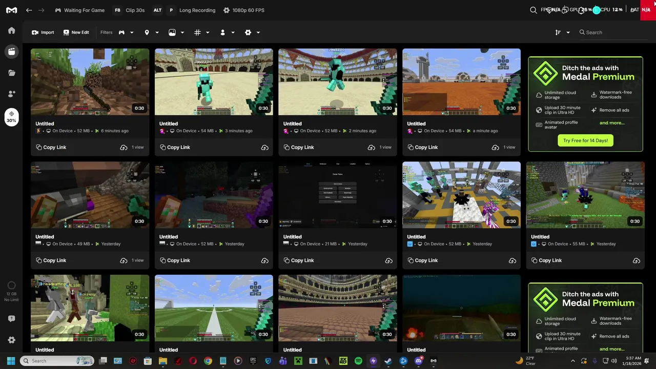Open the sort order dropdown
Screen dimensions: 656x369
click(x=562, y=32)
